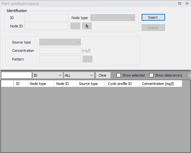191x153 pixels.
Task: Sort by Concentration [mg/l] column header
Action: pyautogui.click(x=161, y=84)
